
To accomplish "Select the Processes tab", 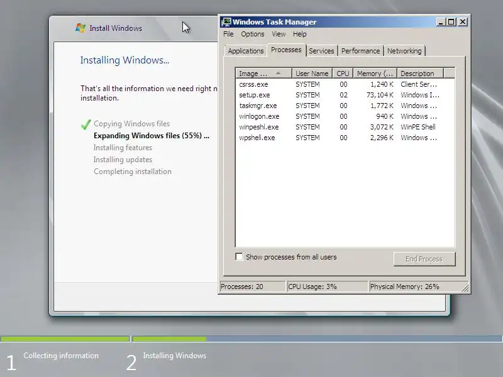I will pyautogui.click(x=286, y=50).
